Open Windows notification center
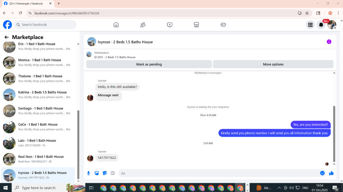The image size is (343, 192). [335, 188]
